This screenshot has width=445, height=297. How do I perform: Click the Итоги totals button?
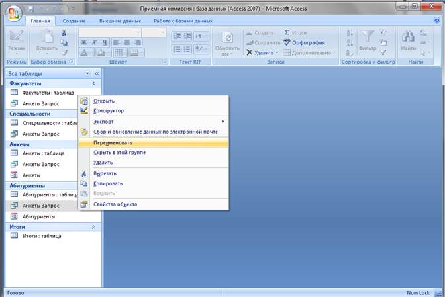[x=295, y=33]
